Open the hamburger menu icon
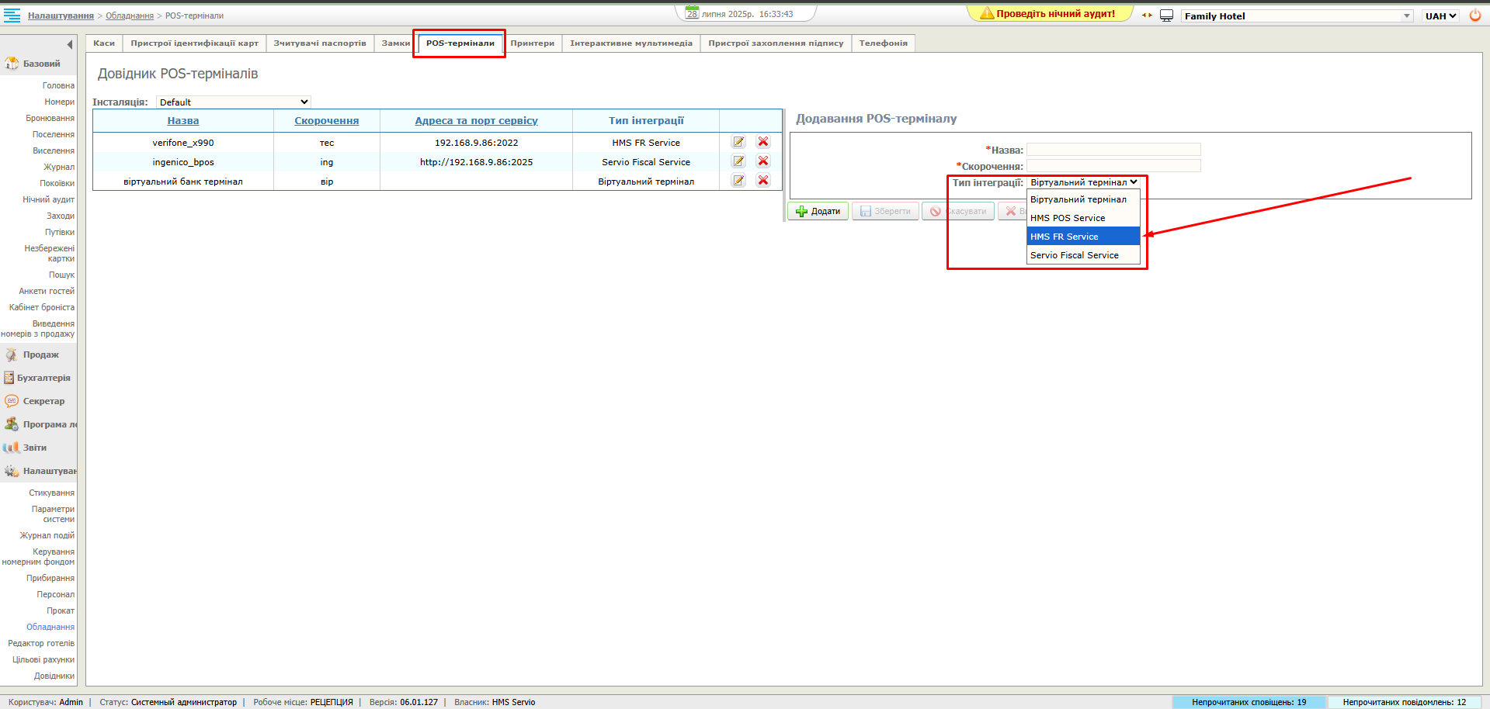 [x=12, y=16]
